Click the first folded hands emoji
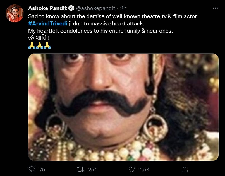225x176 pixels. (32, 45)
